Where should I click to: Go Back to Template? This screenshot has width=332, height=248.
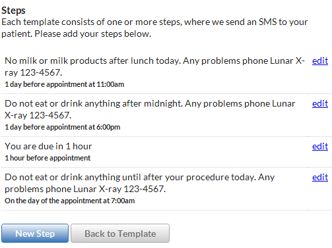pyautogui.click(x=120, y=234)
